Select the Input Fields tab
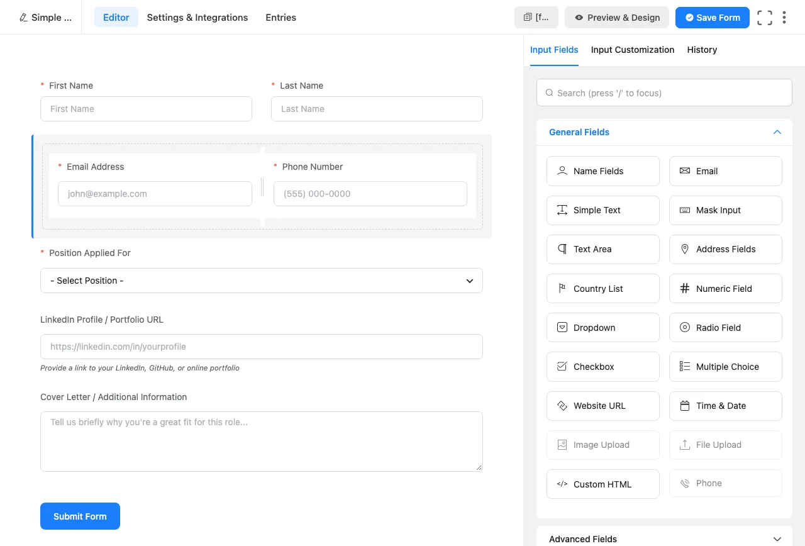 click(x=554, y=50)
